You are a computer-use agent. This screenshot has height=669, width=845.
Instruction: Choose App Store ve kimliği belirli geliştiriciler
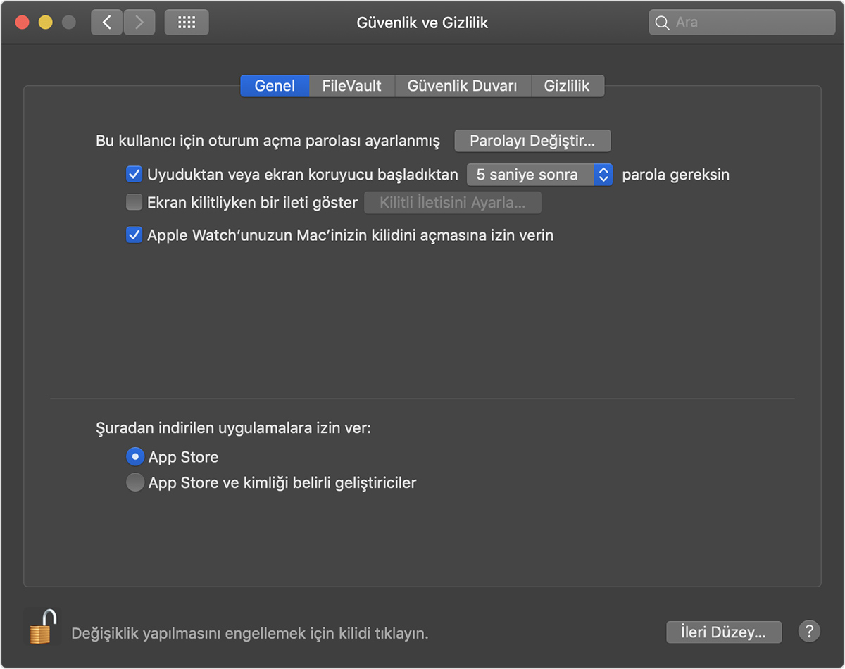(x=134, y=483)
